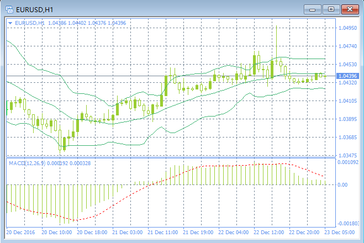Click the 1.04530 price scale value
The width and height of the screenshot is (364, 243).
point(347,64)
